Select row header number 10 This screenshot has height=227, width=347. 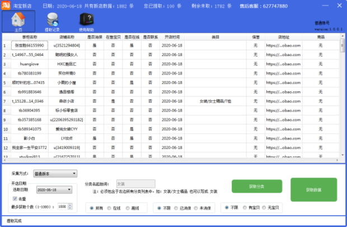coord(6,129)
